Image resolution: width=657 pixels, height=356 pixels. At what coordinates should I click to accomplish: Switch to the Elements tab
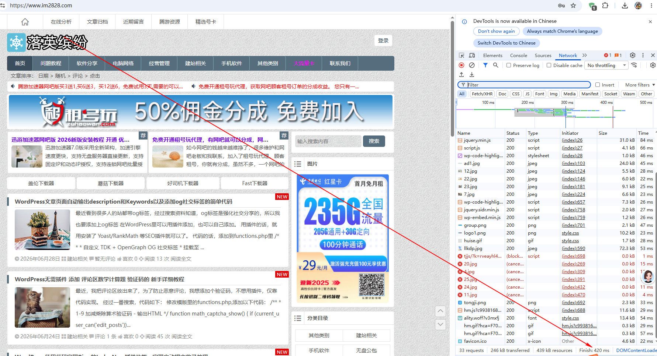(x=492, y=55)
